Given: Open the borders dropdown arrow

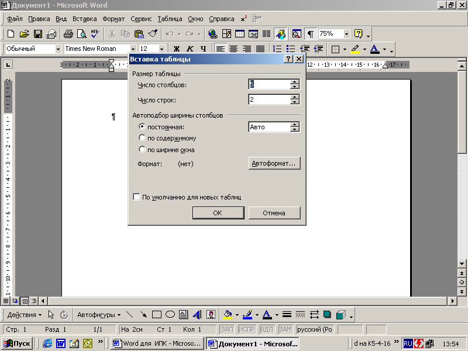Looking at the screenshot, I should coord(345,49).
